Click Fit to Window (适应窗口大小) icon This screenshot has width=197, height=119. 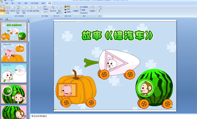(59, 10)
